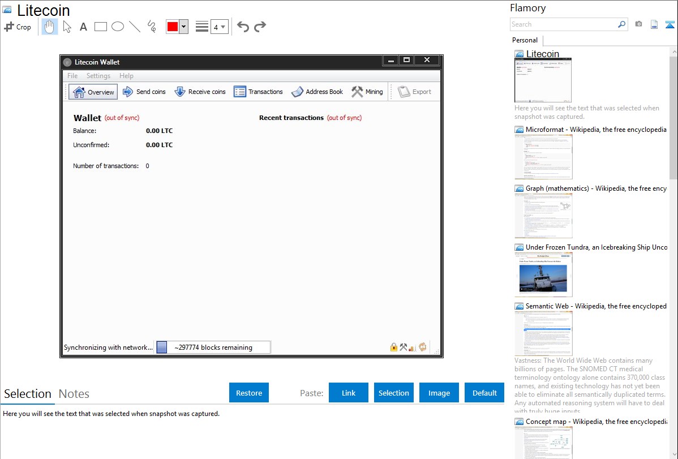678x459 pixels.
Task: Open the Under Frozen Tundra snapshot thumbnail
Action: [543, 274]
